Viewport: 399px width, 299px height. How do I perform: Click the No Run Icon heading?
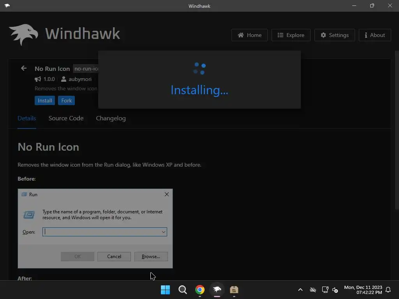[48, 147]
